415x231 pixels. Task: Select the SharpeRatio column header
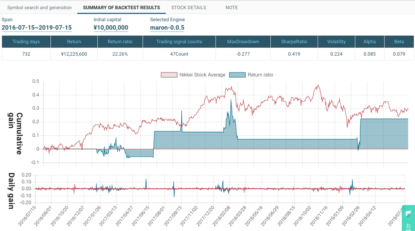(293, 41)
